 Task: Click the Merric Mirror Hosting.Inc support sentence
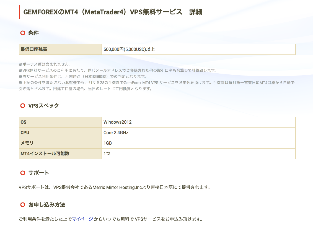(x=115, y=187)
